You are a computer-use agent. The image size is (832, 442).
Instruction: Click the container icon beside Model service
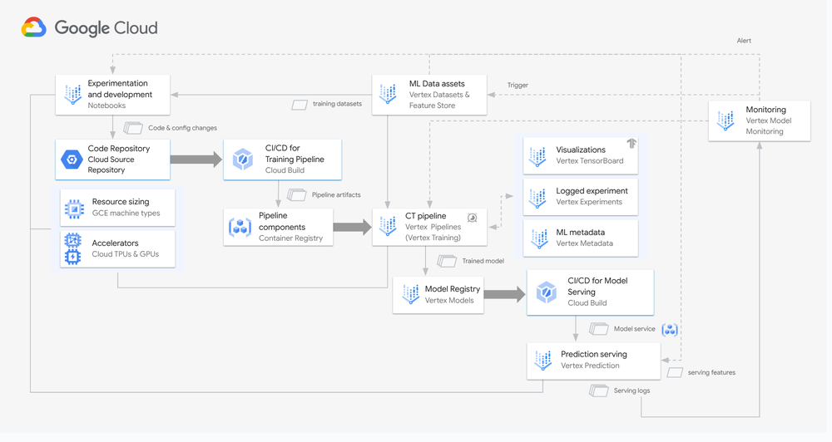tap(670, 330)
